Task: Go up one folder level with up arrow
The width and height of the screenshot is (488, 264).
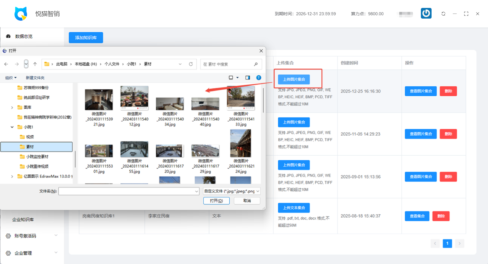Action: pos(35,64)
